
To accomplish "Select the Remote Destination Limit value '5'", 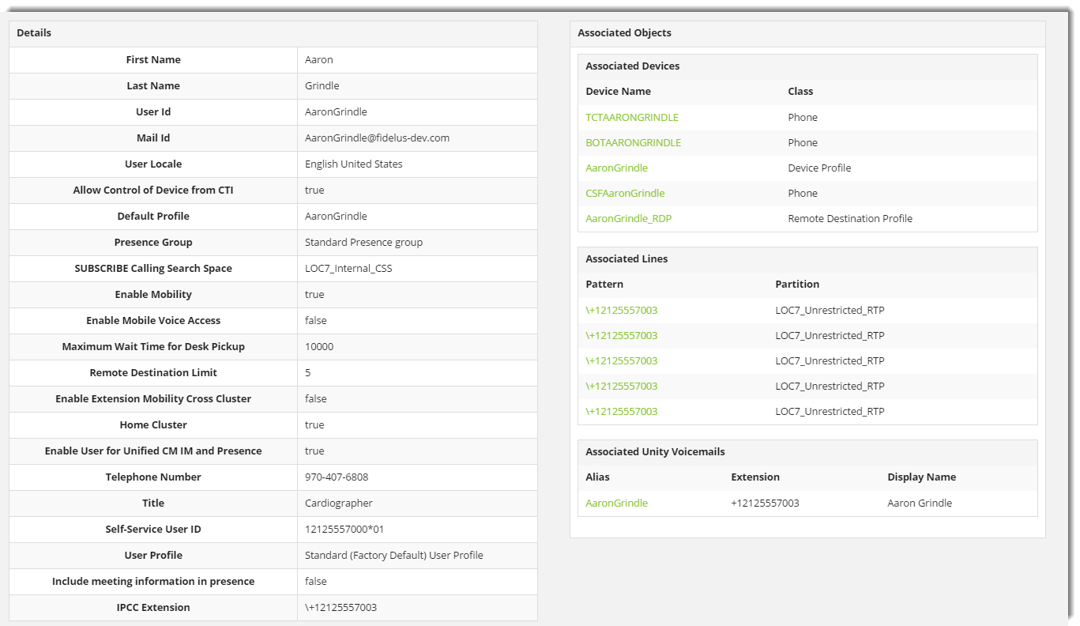I will coord(308,372).
